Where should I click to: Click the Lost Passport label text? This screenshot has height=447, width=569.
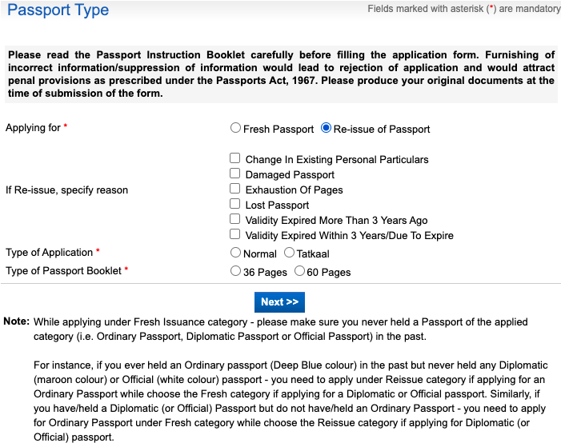[277, 206]
